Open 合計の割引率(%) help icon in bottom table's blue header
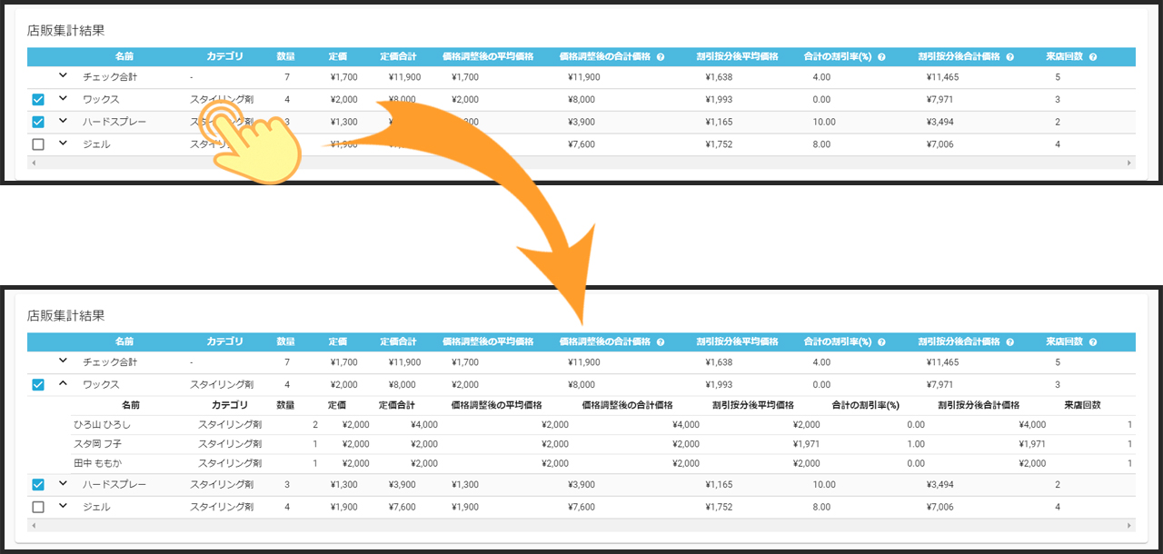 pyautogui.click(x=880, y=341)
